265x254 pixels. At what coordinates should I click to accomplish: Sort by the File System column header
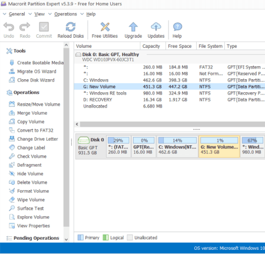tap(210, 46)
